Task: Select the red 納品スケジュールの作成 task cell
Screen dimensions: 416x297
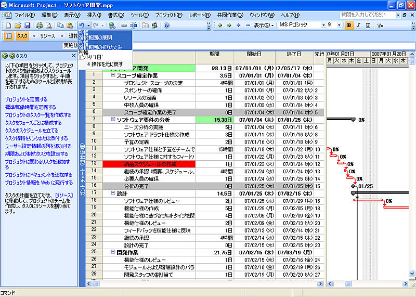Action: 149,164
